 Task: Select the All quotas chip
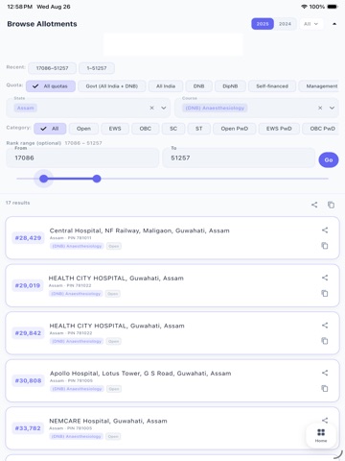click(51, 86)
